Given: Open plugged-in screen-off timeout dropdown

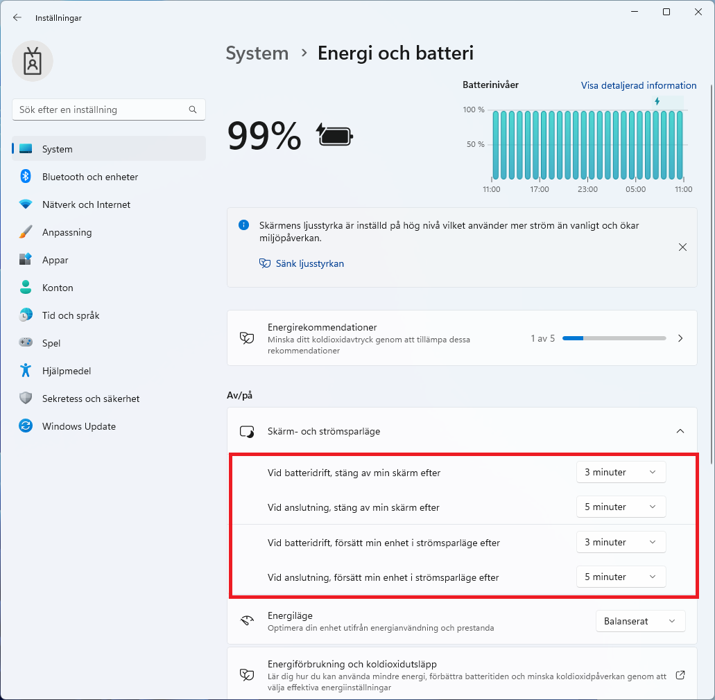Looking at the screenshot, I should (621, 507).
